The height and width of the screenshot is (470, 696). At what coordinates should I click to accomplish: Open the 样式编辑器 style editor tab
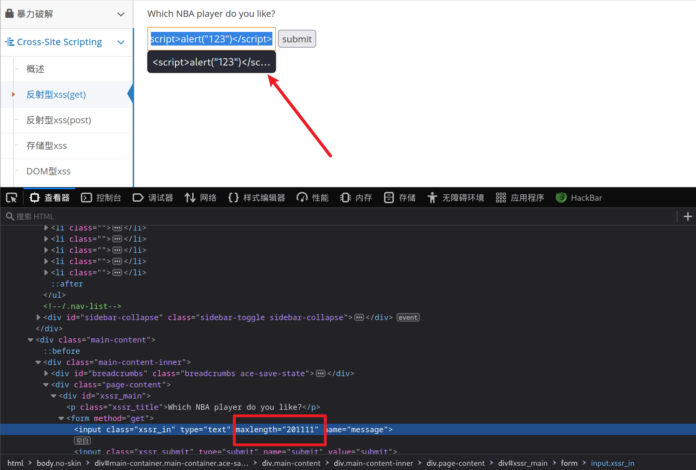(x=257, y=198)
